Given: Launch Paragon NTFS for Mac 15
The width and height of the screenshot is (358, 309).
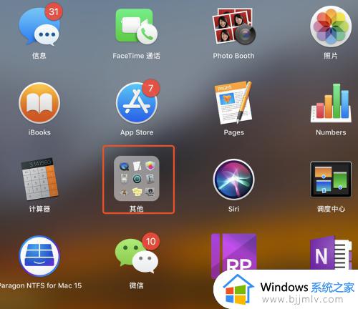Looking at the screenshot, I should coord(39,256).
